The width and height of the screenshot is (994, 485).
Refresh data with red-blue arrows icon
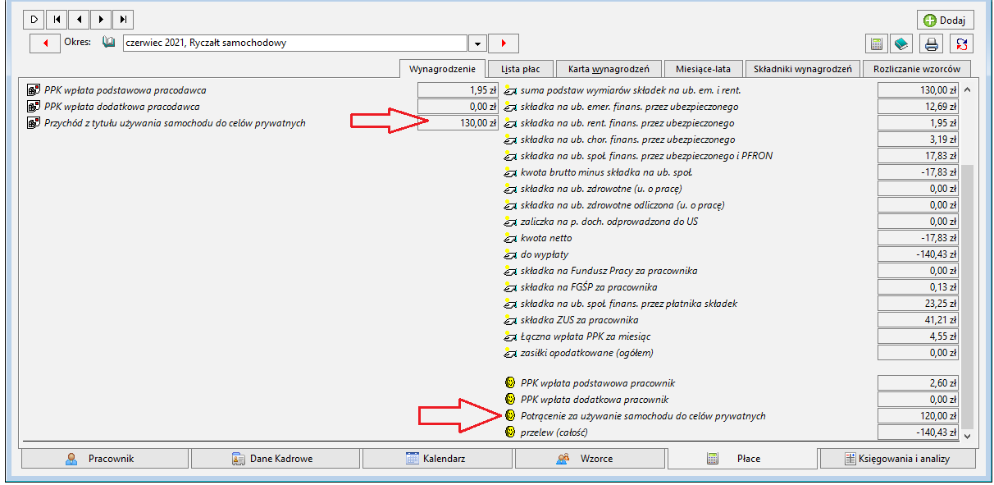962,43
